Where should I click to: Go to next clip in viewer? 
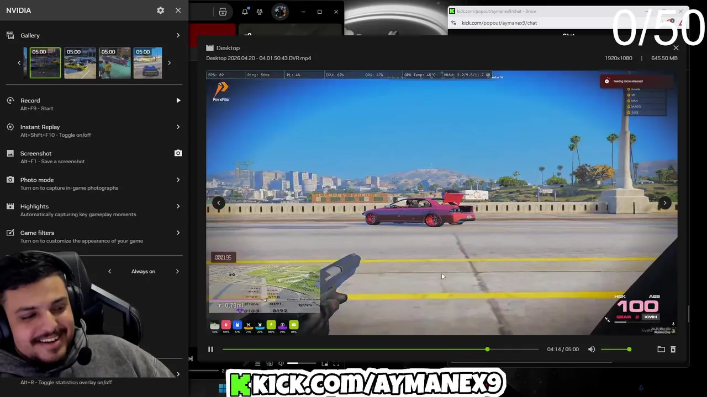pos(665,203)
